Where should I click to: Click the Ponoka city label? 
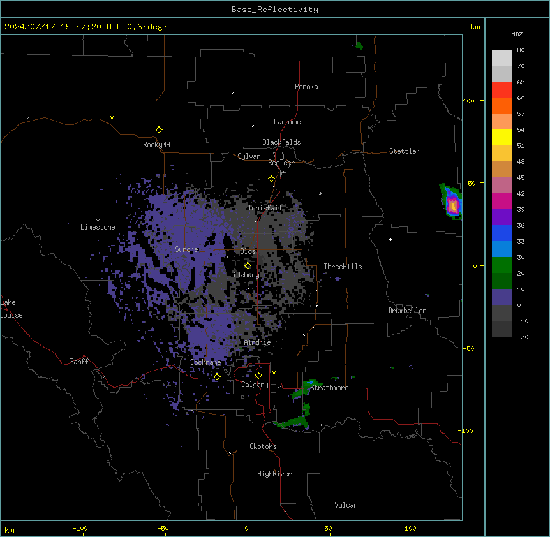(306, 87)
